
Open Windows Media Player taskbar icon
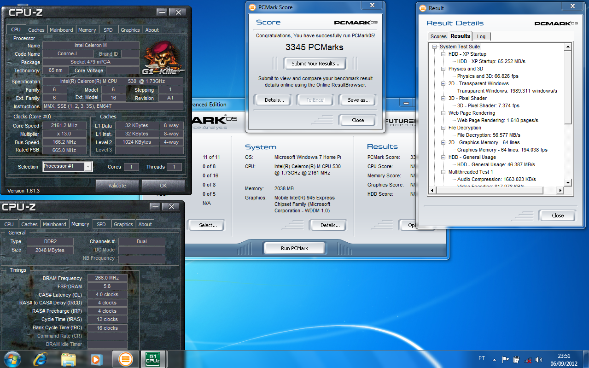(96, 359)
